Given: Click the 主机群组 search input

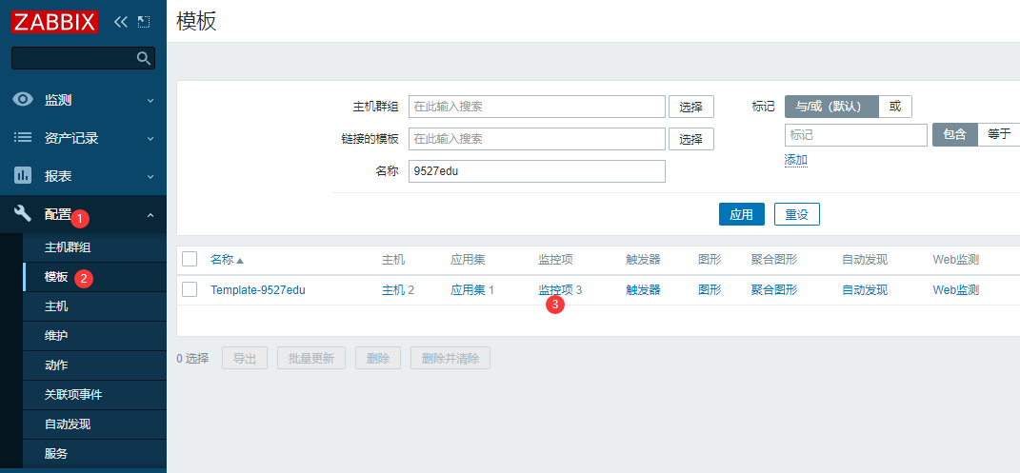Looking at the screenshot, I should click(537, 107).
